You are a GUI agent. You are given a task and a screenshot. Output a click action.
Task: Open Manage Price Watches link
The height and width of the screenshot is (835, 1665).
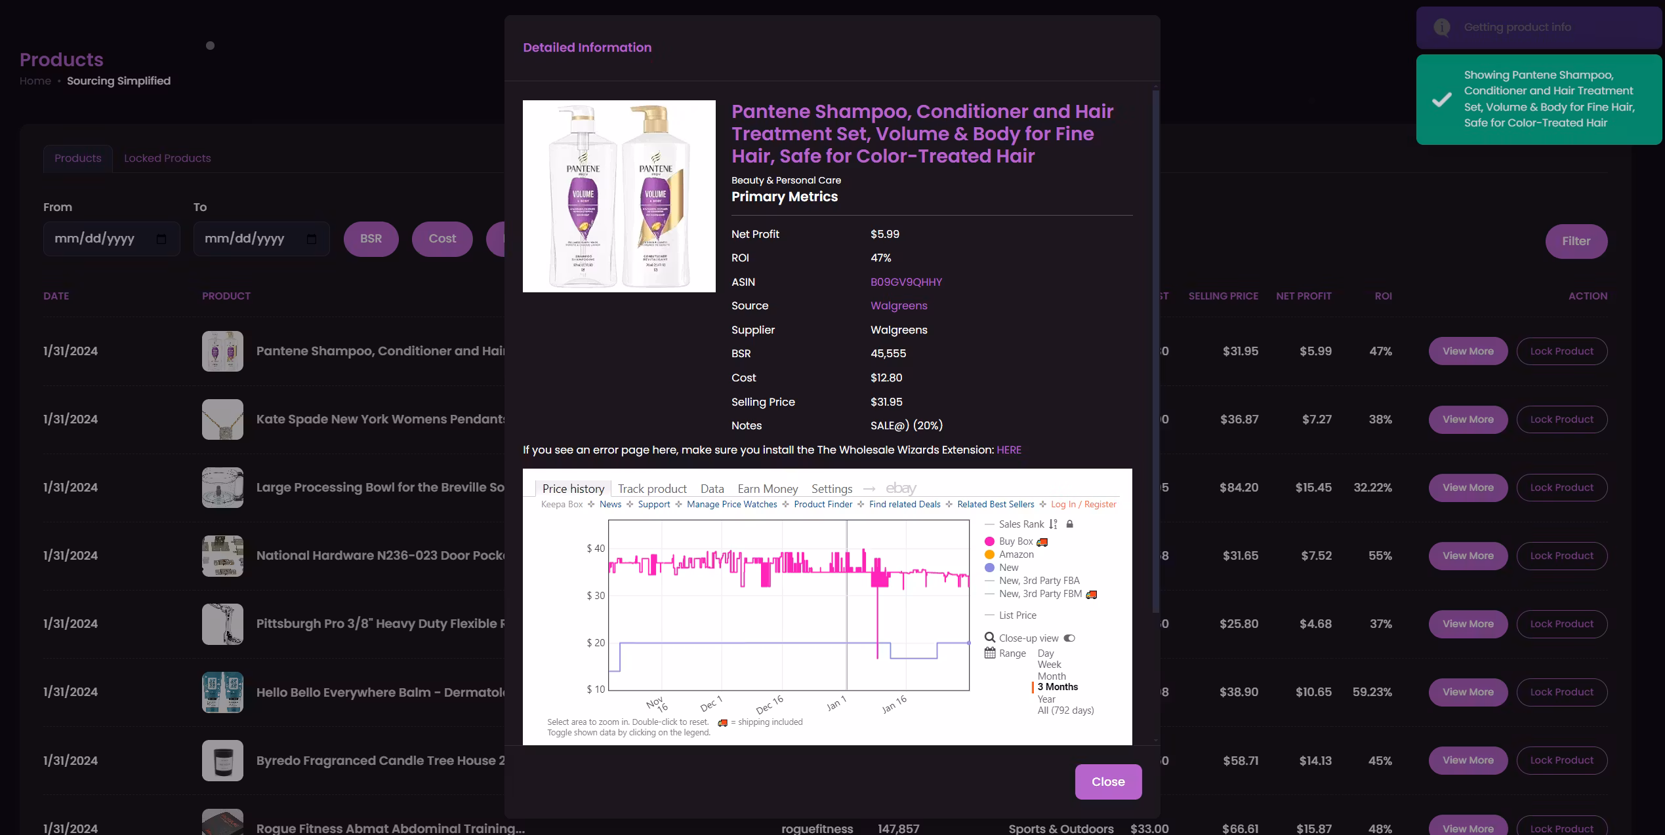(x=731, y=504)
